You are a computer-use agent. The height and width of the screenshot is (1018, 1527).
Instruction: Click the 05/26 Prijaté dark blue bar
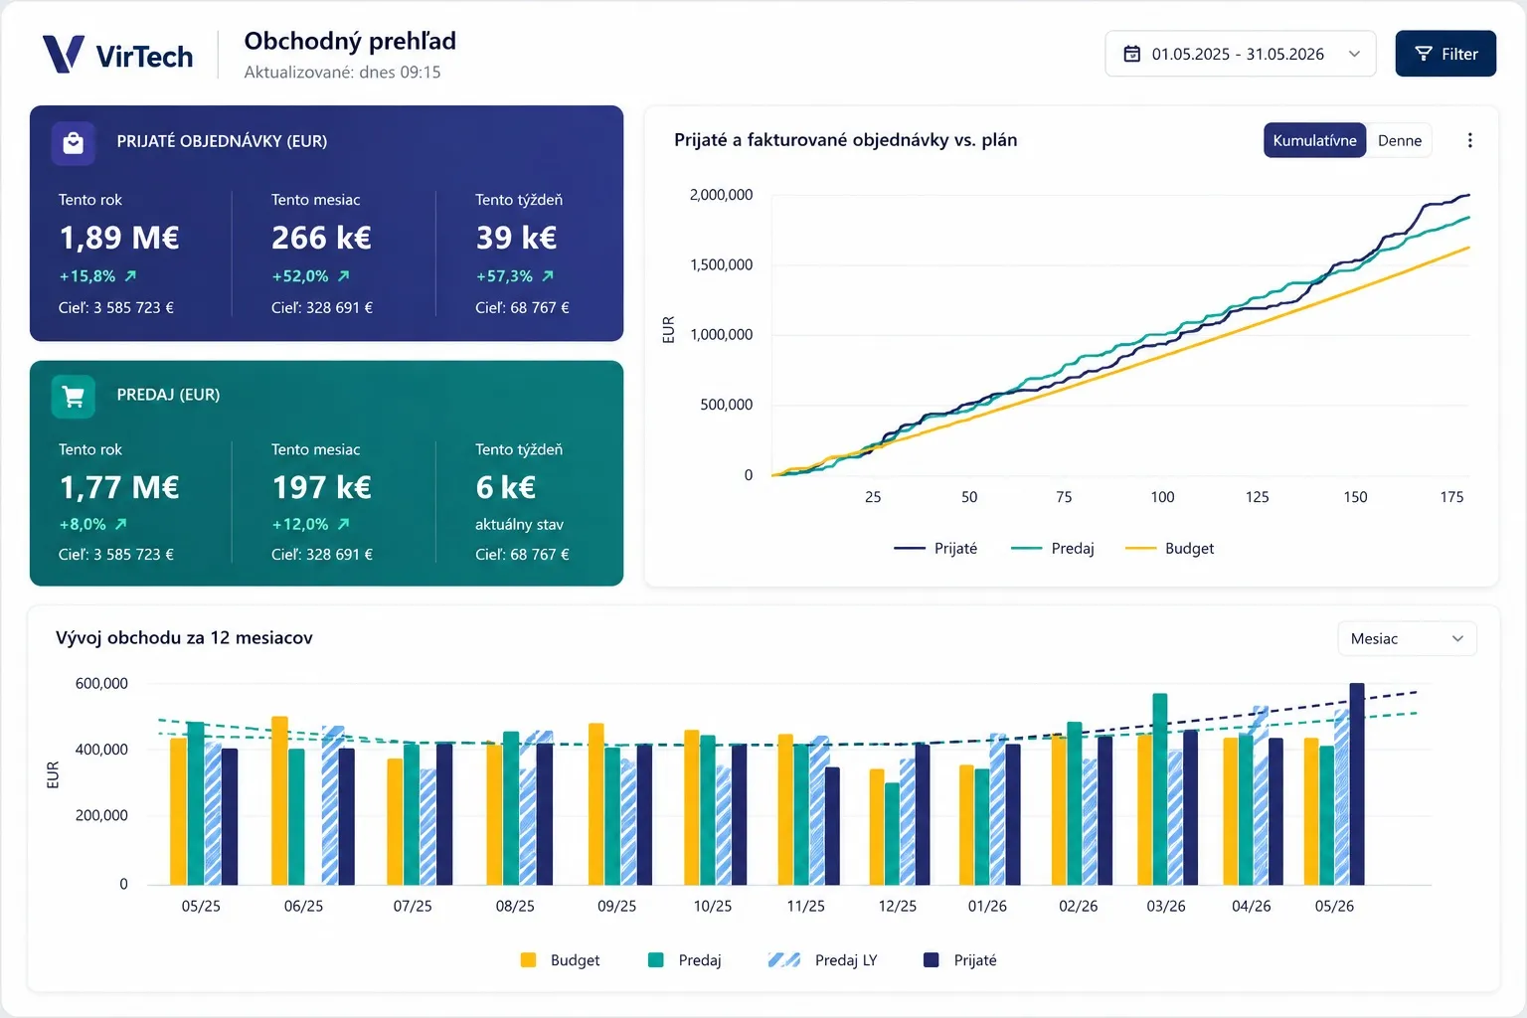coord(1357,784)
